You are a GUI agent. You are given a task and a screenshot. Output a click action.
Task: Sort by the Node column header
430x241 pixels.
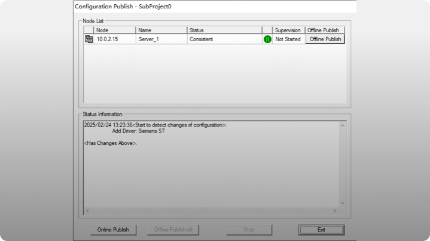(115, 30)
